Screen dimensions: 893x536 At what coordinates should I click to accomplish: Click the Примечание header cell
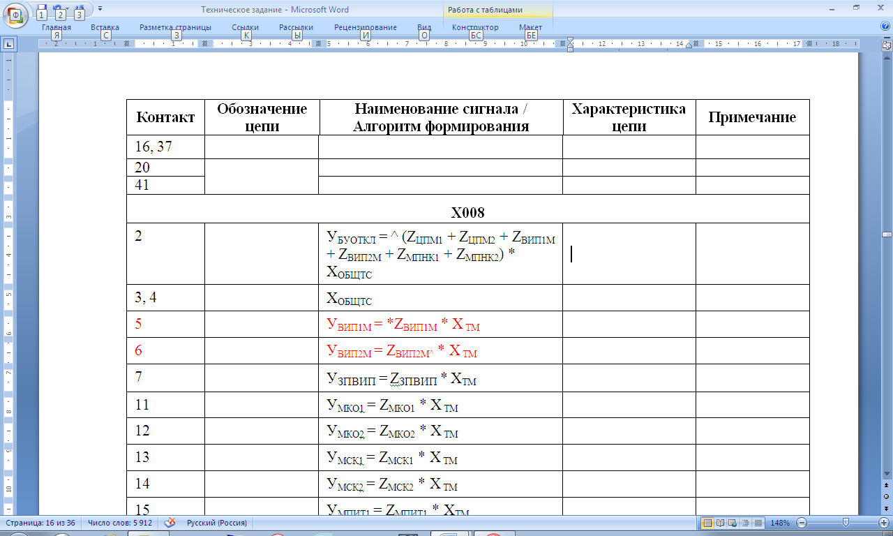(752, 117)
